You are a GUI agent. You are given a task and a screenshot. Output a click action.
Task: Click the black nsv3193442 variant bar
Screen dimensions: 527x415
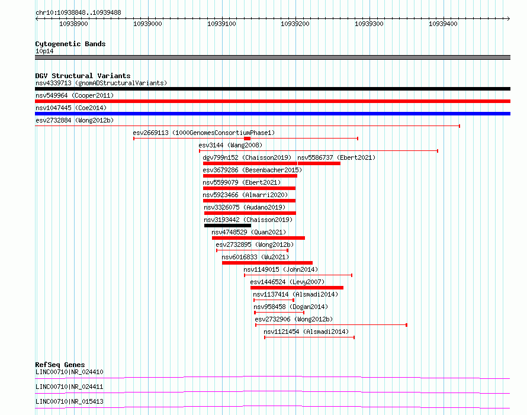(x=227, y=226)
